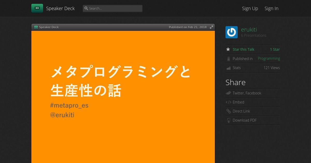Screen dimensions: 311x163
Task: Click the paperclip Direct Link icon
Action: (228, 111)
